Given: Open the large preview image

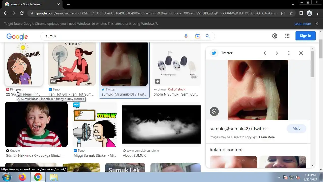Looking at the screenshot, I should 258,90.
